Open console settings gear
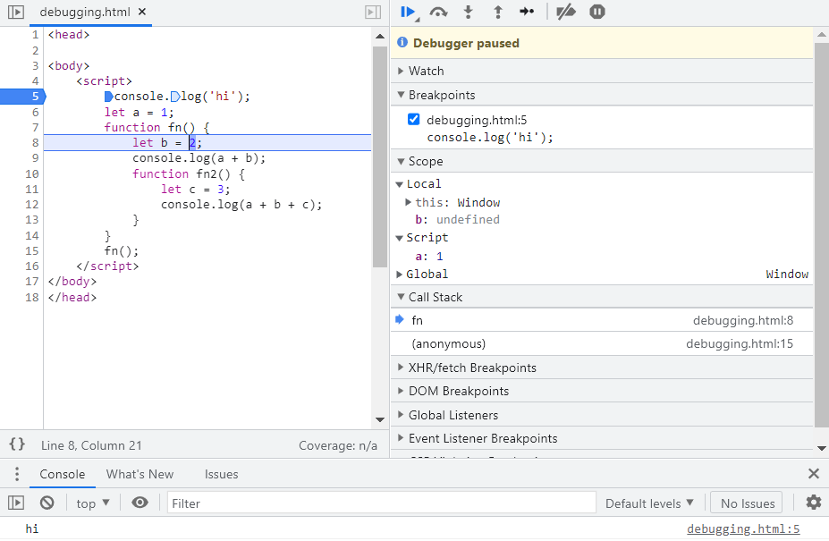Viewport: 829px width, 541px height. 814,503
